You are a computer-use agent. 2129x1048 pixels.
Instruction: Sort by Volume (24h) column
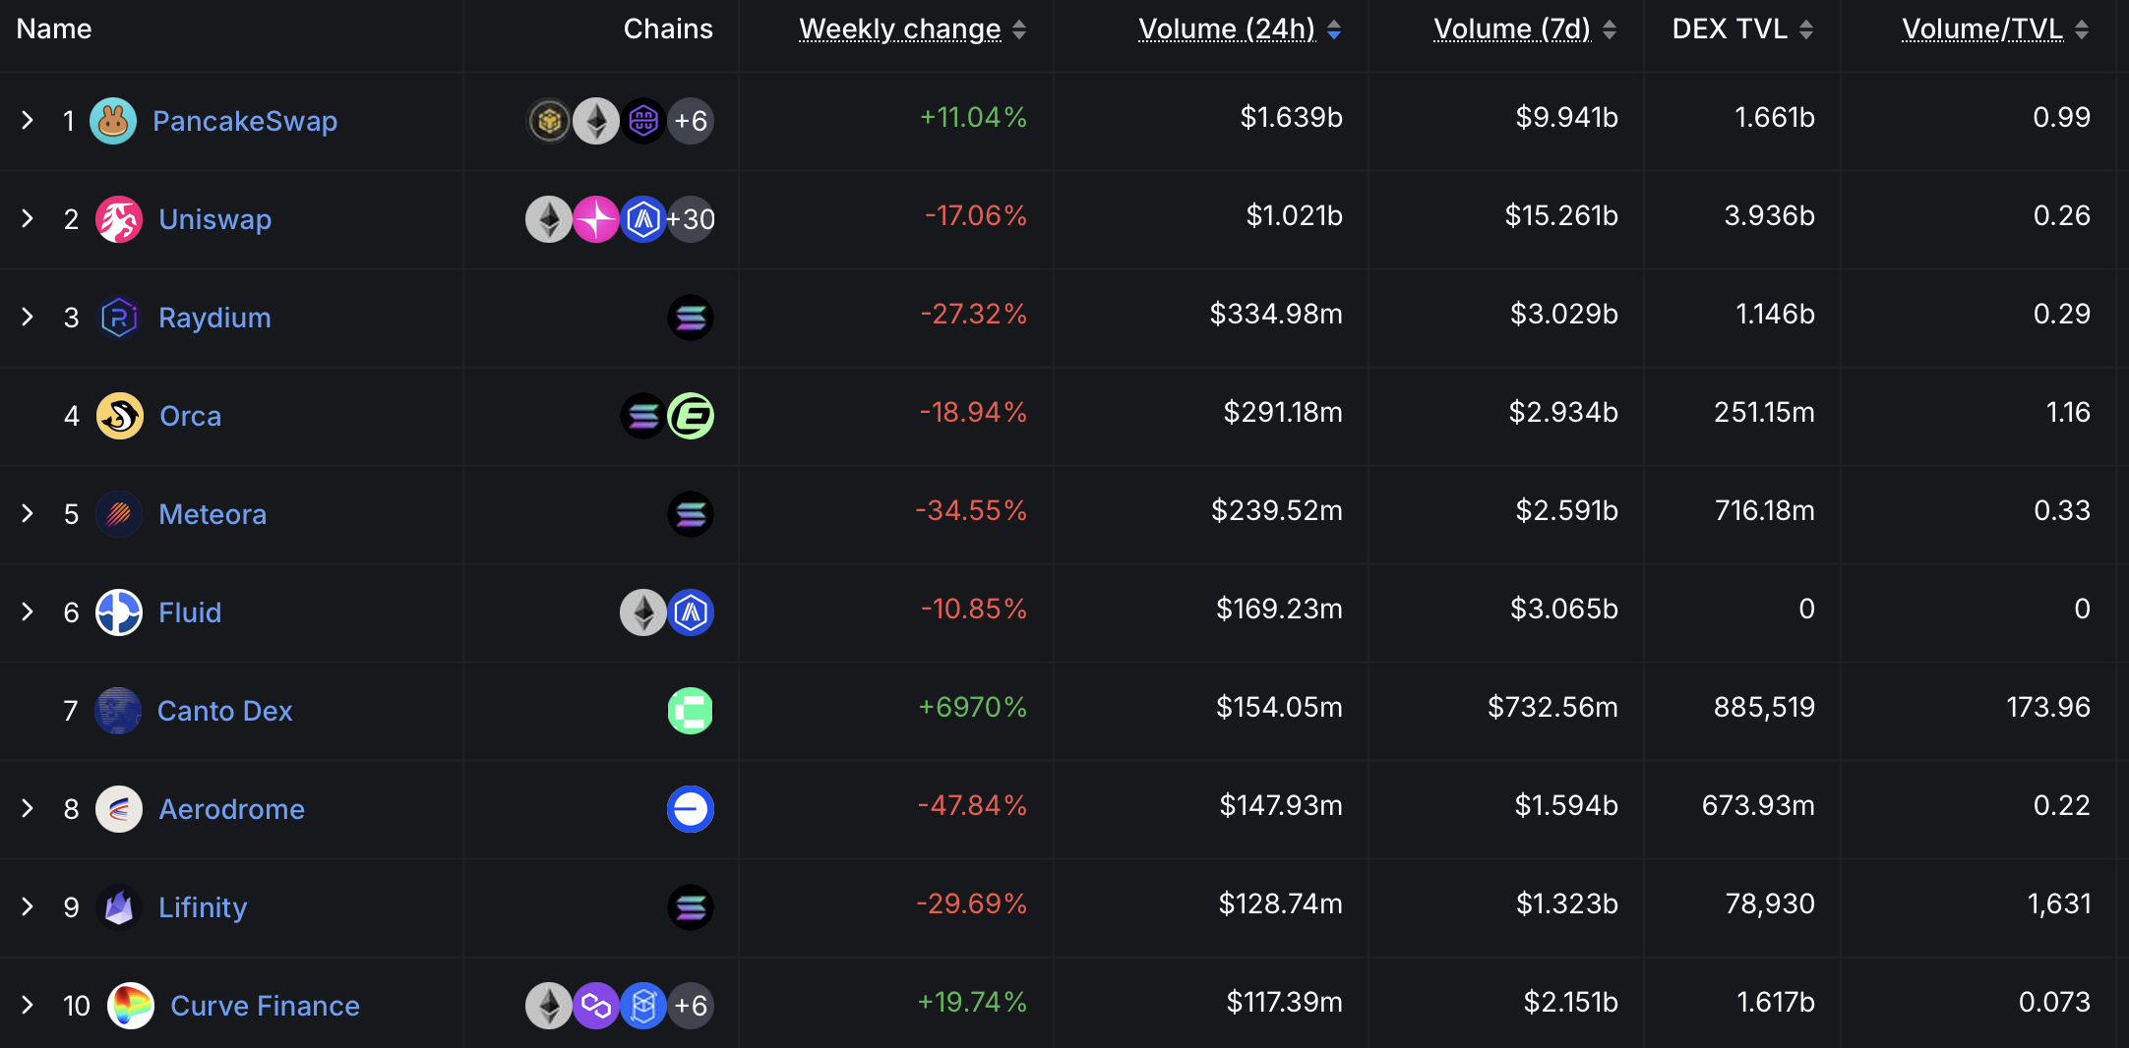1240,29
